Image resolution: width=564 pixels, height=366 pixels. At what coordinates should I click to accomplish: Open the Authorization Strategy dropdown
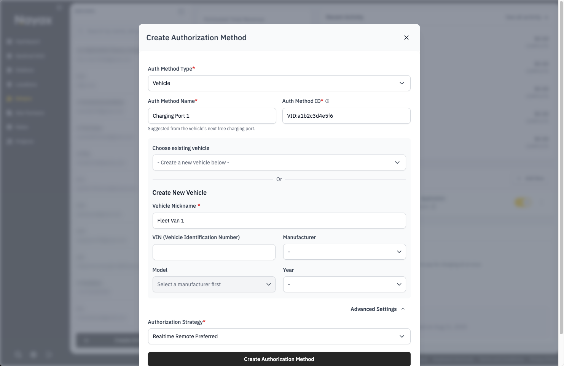point(279,336)
